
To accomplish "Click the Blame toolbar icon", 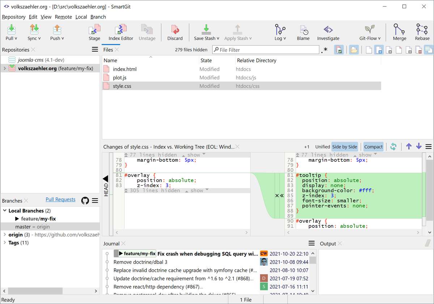I will (x=303, y=29).
